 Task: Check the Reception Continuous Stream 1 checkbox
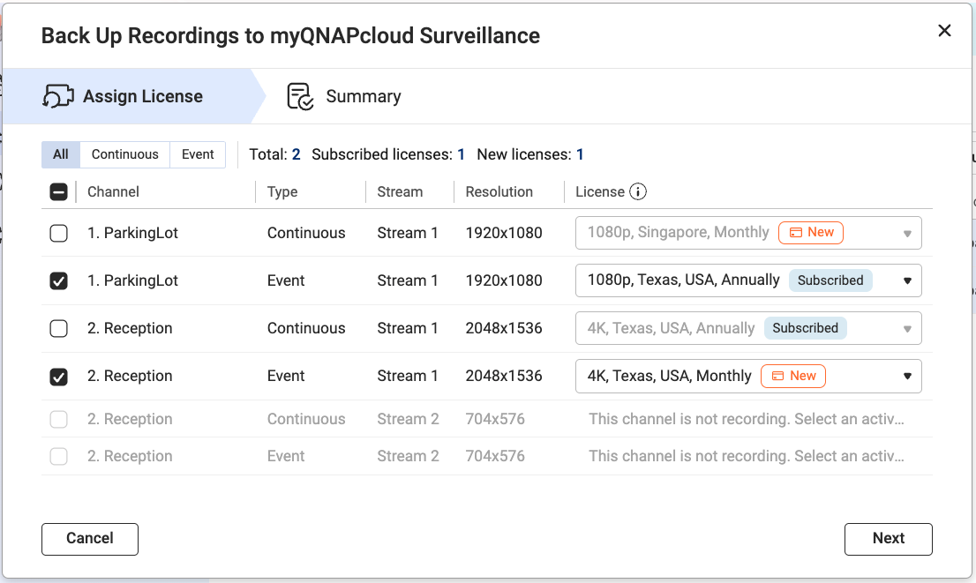tap(58, 328)
